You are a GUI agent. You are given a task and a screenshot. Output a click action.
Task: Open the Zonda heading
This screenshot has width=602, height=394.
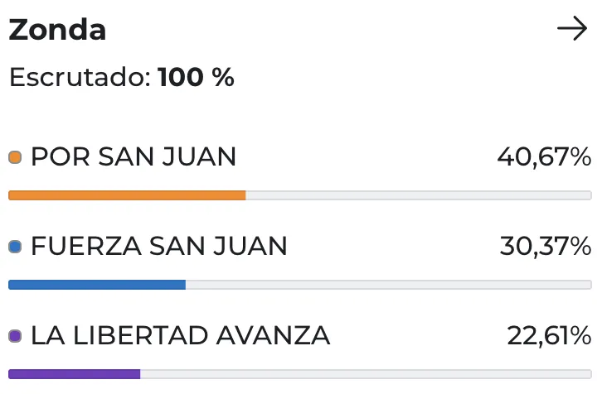[57, 30]
